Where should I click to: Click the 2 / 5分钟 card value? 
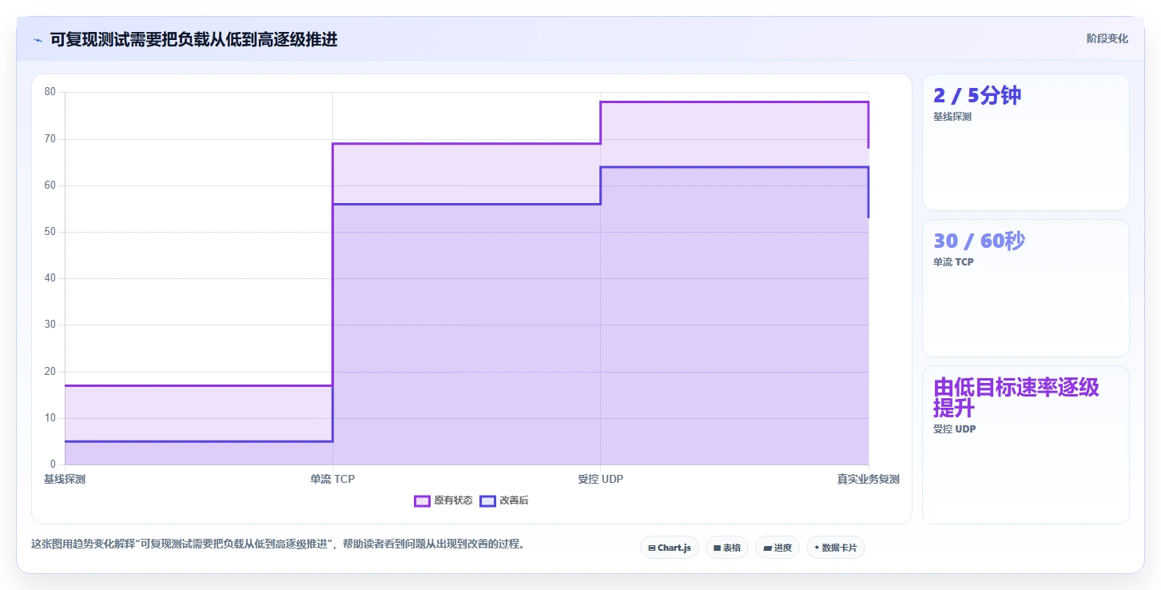pos(977,96)
